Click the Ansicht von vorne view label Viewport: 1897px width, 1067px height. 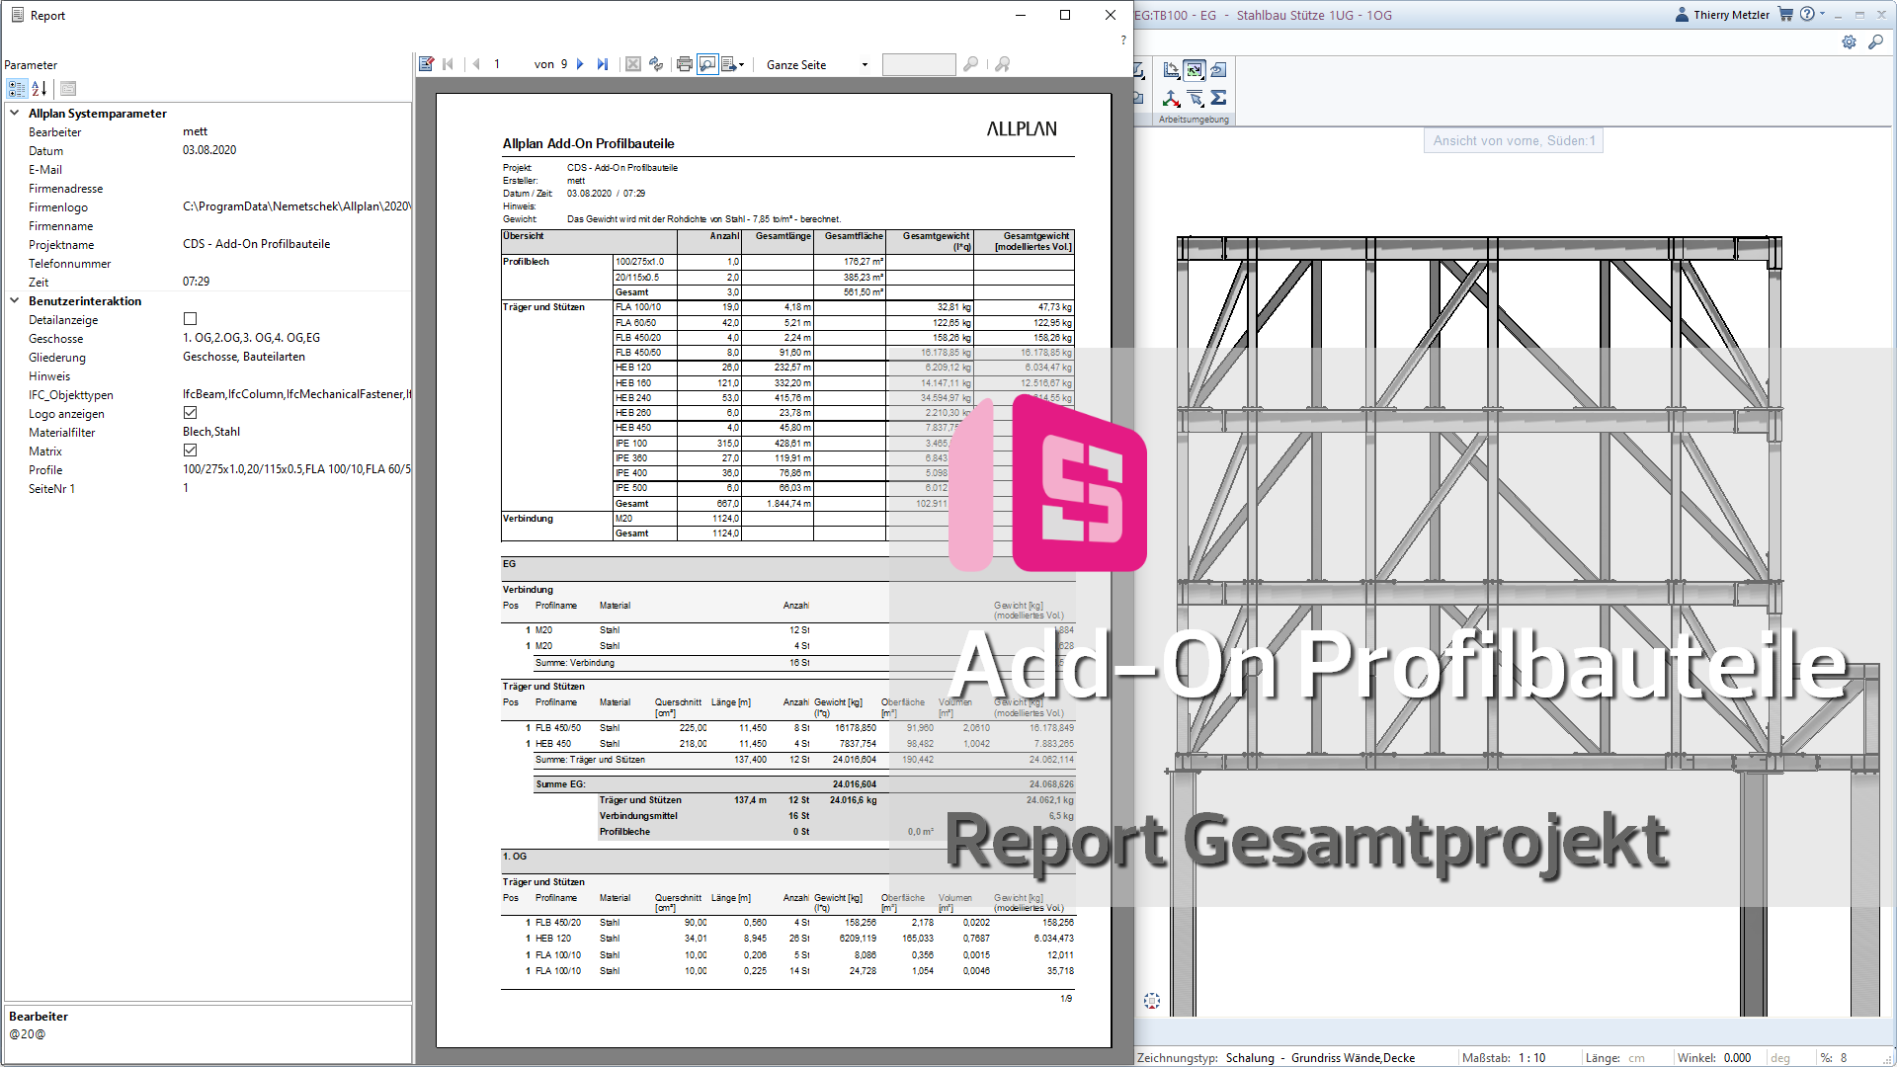(x=1514, y=141)
